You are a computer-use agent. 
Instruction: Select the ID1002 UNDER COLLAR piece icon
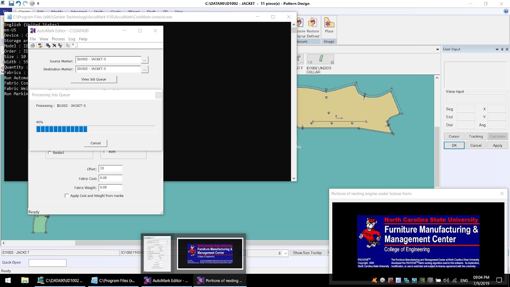[x=320, y=59]
